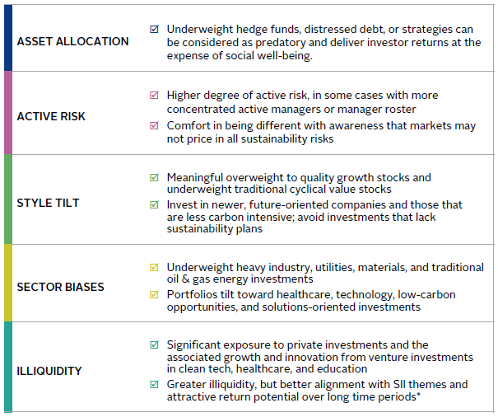This screenshot has width=498, height=417.
Task: Click the SECTOR BIASES row label
Action: click(60, 287)
